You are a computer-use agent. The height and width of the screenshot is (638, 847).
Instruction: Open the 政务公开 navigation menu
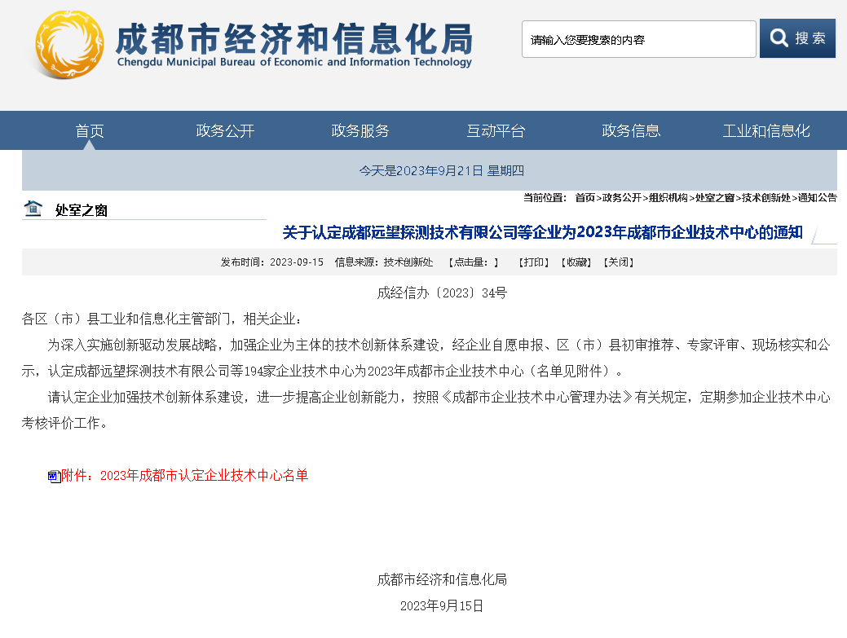[x=224, y=130]
